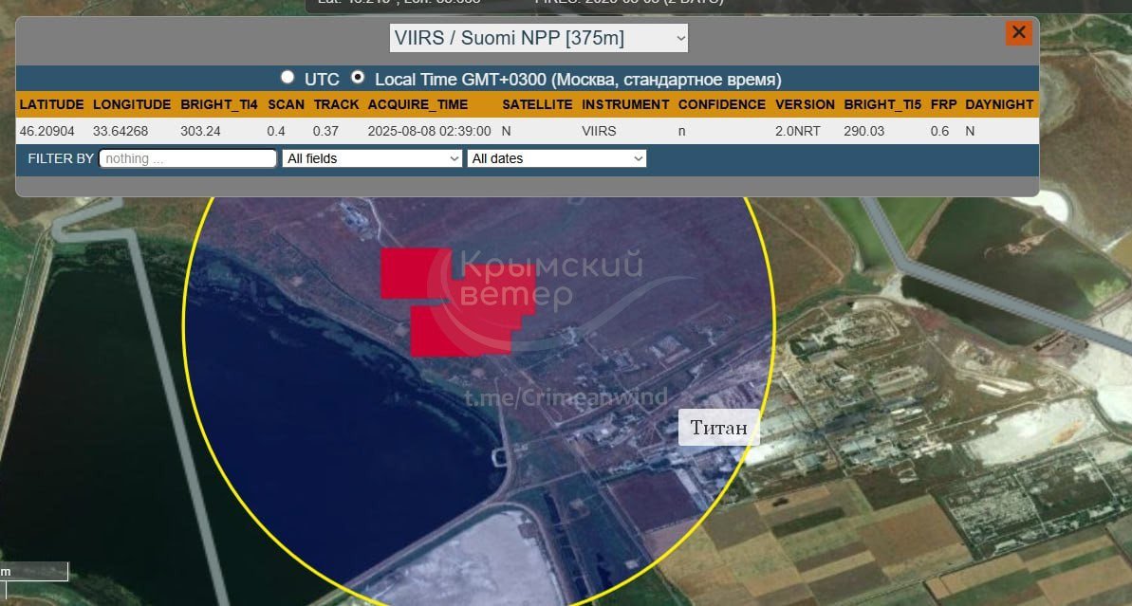Screen dimensions: 1132x606
Task: Expand the All dates filter dropdown
Action: 557,158
